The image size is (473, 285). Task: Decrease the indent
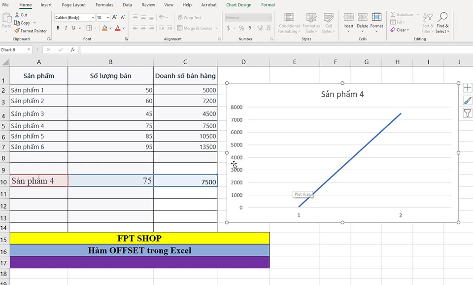point(162,28)
